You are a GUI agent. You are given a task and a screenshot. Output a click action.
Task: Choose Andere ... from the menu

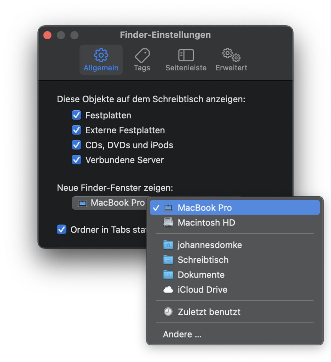[182, 334]
